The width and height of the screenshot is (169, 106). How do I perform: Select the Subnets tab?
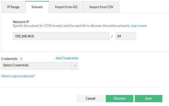click(37, 7)
